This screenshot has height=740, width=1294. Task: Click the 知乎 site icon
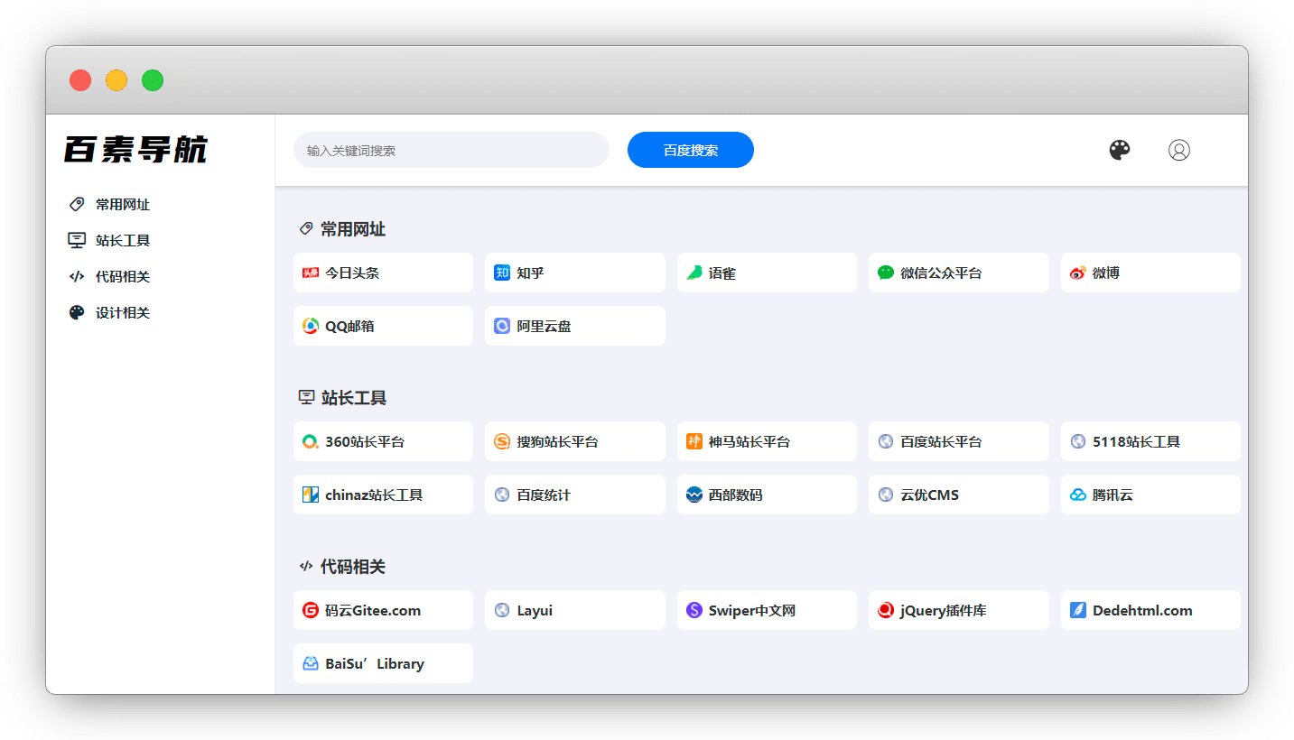click(502, 273)
